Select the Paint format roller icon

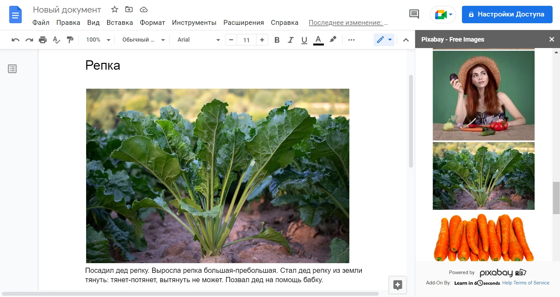70,40
